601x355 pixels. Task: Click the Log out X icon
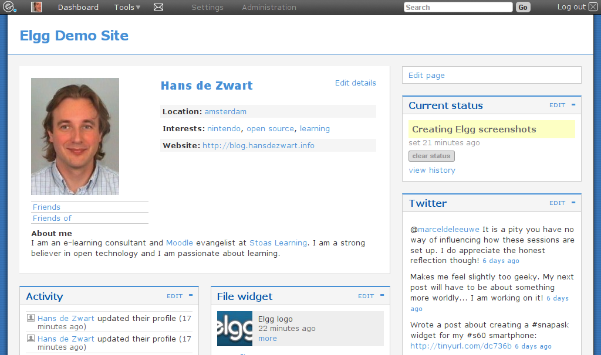593,7
